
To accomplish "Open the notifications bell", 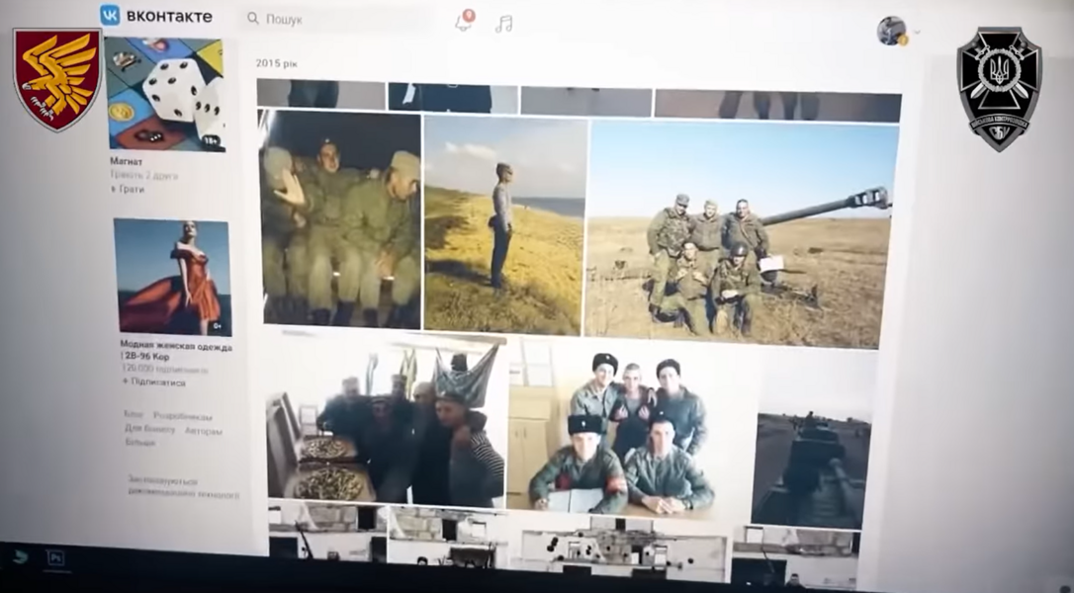I will pyautogui.click(x=463, y=22).
